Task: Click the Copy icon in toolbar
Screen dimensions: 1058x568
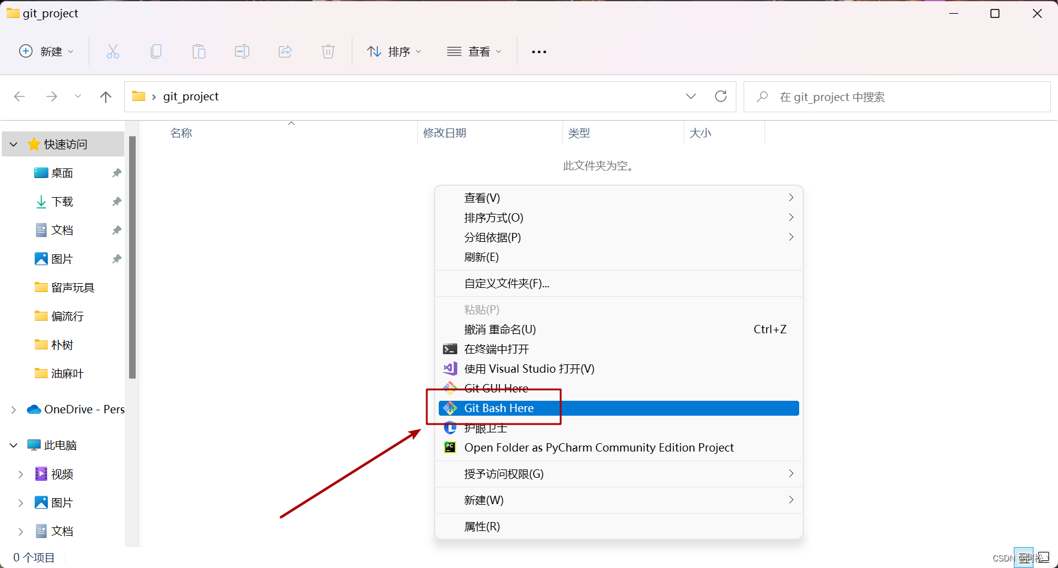Action: pos(156,51)
